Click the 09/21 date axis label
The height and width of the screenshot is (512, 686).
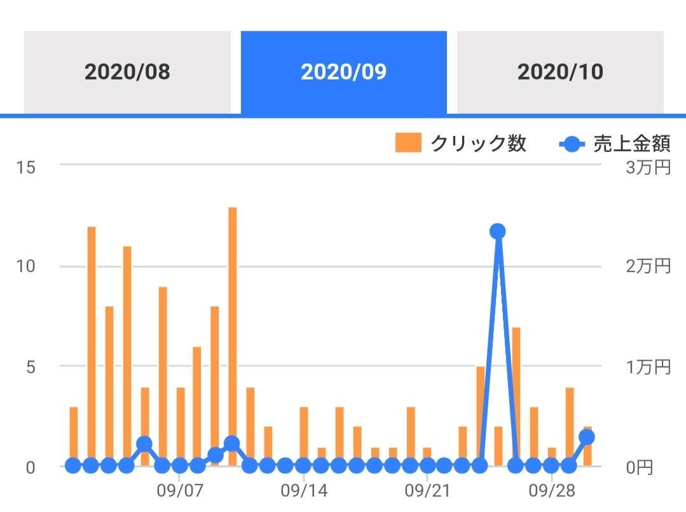(x=427, y=490)
